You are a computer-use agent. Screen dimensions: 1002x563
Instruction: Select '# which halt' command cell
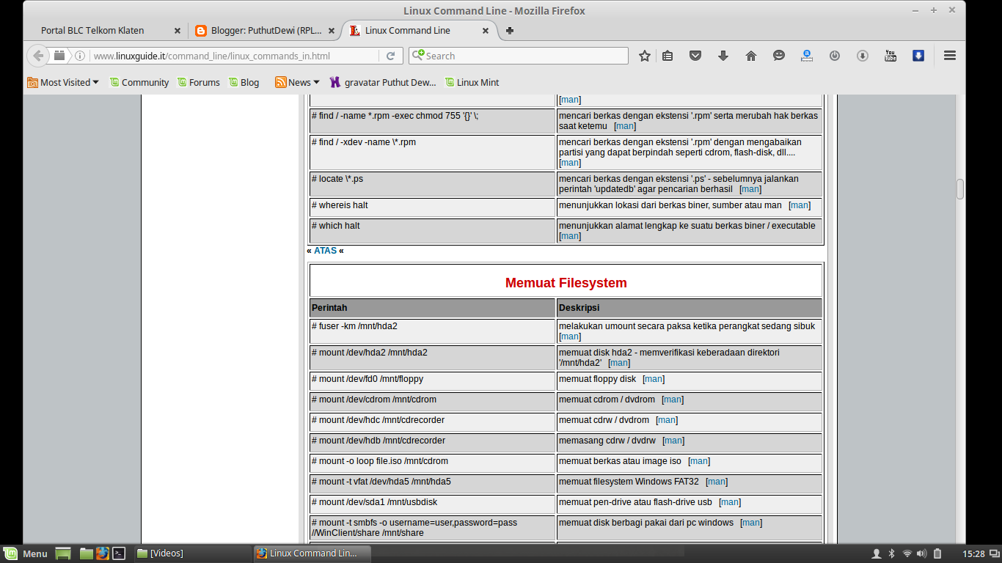433,231
